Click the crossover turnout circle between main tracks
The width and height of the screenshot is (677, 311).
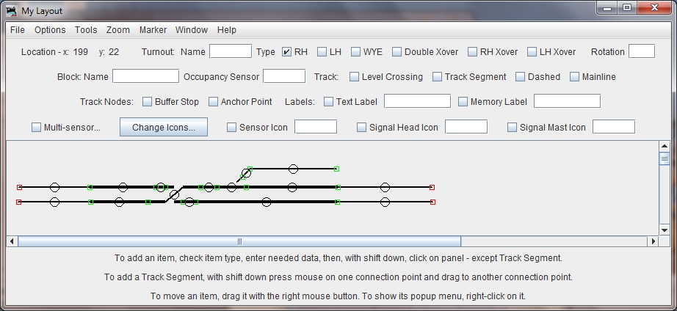click(174, 194)
